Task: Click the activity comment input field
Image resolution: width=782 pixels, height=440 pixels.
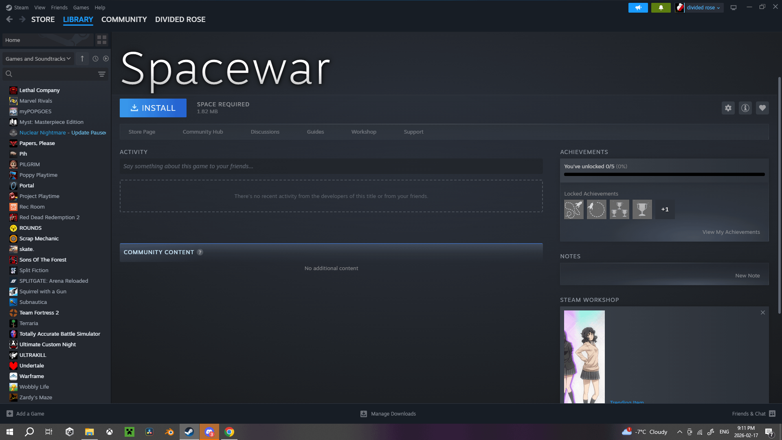Action: (331, 166)
